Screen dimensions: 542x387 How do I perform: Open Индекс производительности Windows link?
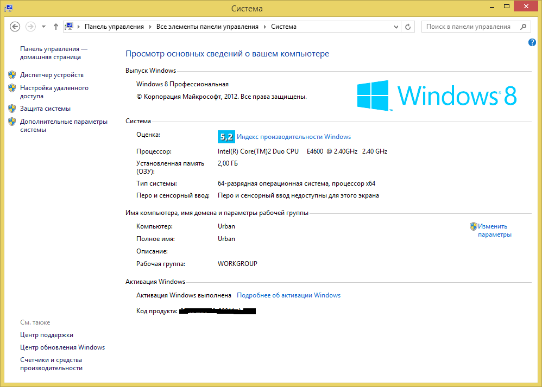294,137
